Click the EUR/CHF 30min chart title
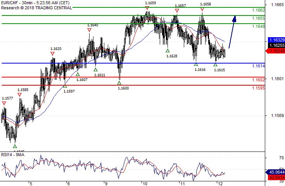The height and width of the screenshot is (186, 285). pyautogui.click(x=35, y=3)
